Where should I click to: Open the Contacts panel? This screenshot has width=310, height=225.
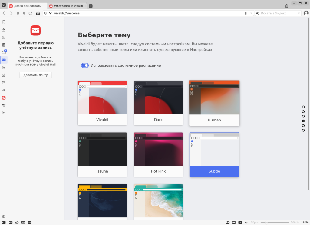4,75
